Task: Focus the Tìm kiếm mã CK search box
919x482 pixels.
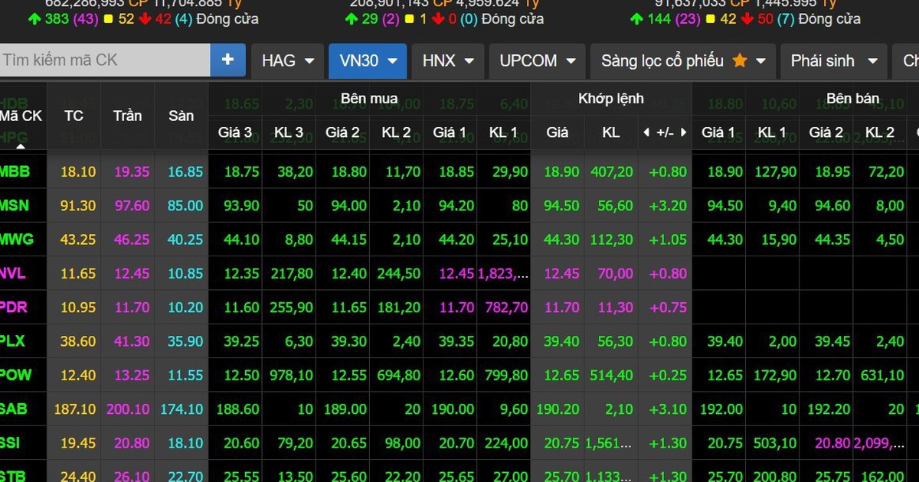Action: click(x=105, y=60)
